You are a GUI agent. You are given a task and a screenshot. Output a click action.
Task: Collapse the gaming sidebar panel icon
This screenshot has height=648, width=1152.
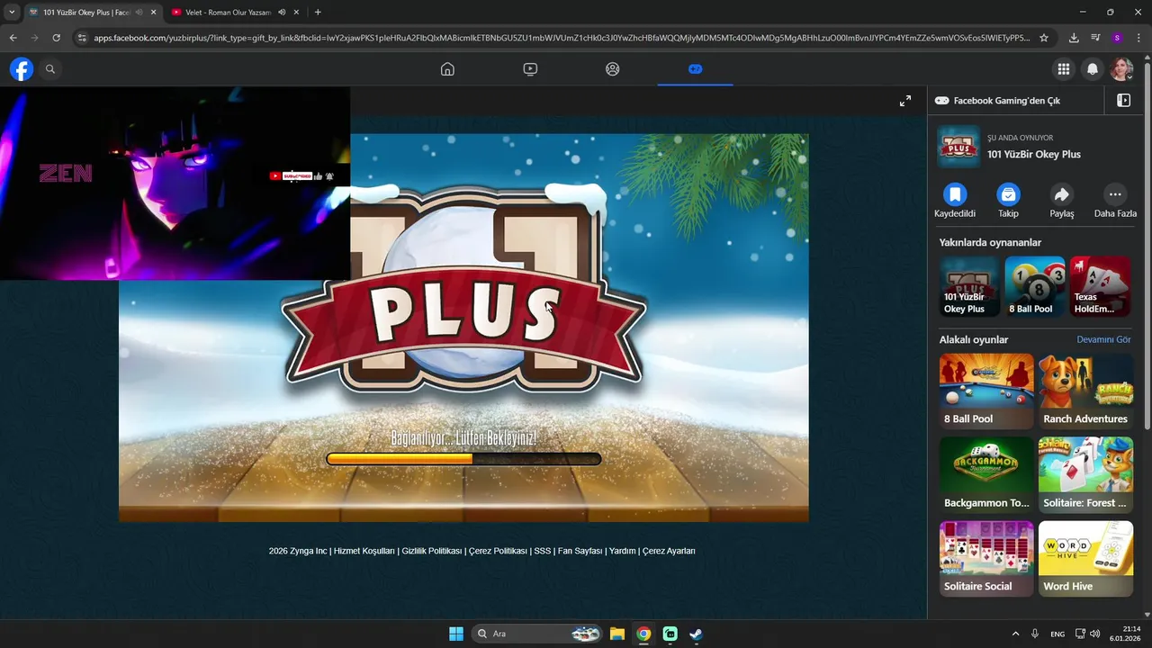click(x=1123, y=101)
